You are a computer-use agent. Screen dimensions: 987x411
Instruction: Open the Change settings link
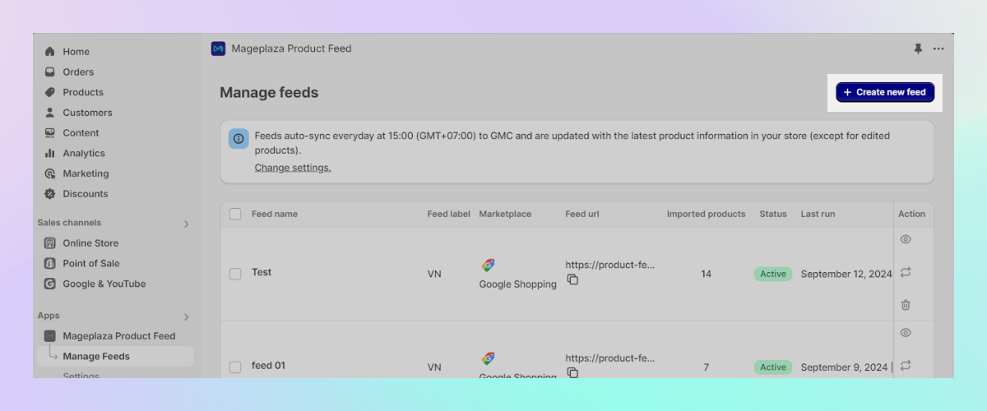pos(293,168)
